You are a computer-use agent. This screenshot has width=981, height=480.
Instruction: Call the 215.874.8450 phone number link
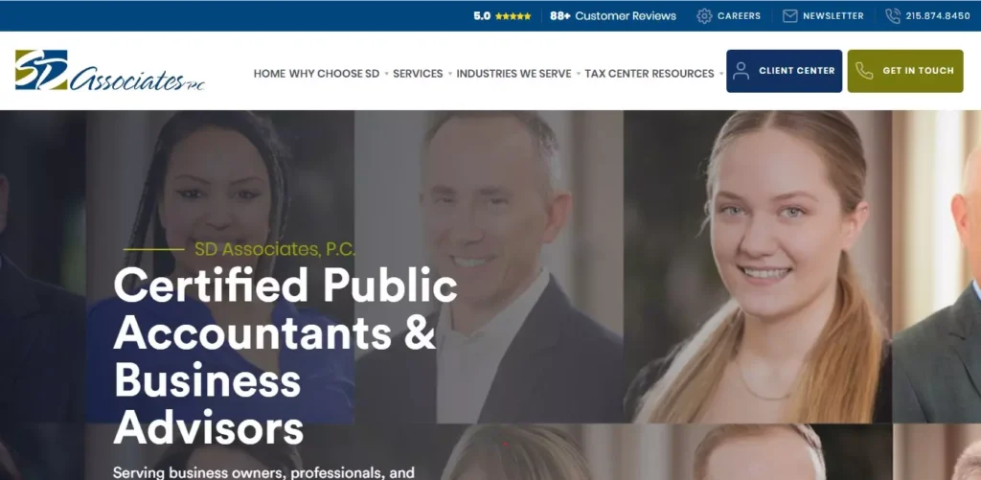tap(938, 16)
